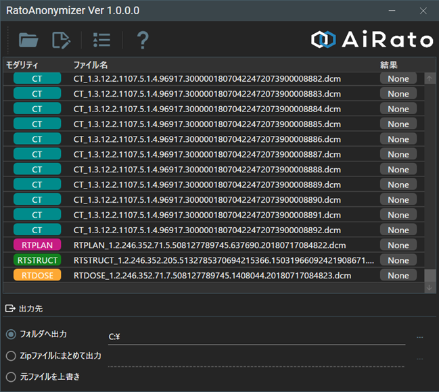Select the RTPLAN modality badge

click(x=37, y=245)
